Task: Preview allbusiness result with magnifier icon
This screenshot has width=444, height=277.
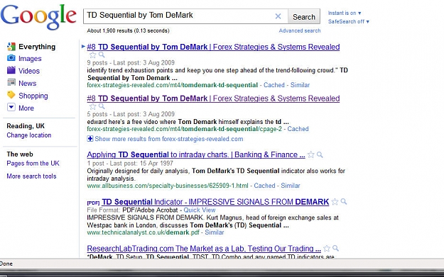Action: pyautogui.click(x=320, y=154)
